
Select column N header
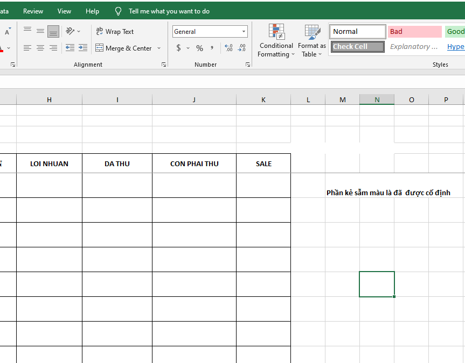coord(377,100)
